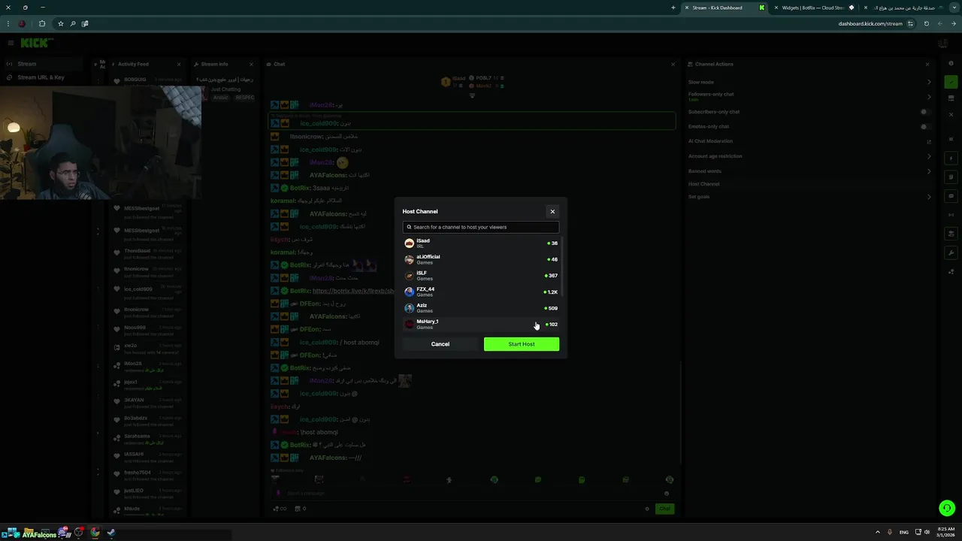
Task: Click the note page icon in right toolbar
Action: pos(951,177)
